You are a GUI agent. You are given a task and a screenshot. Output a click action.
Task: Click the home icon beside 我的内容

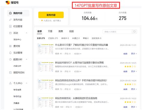coord(10,13)
